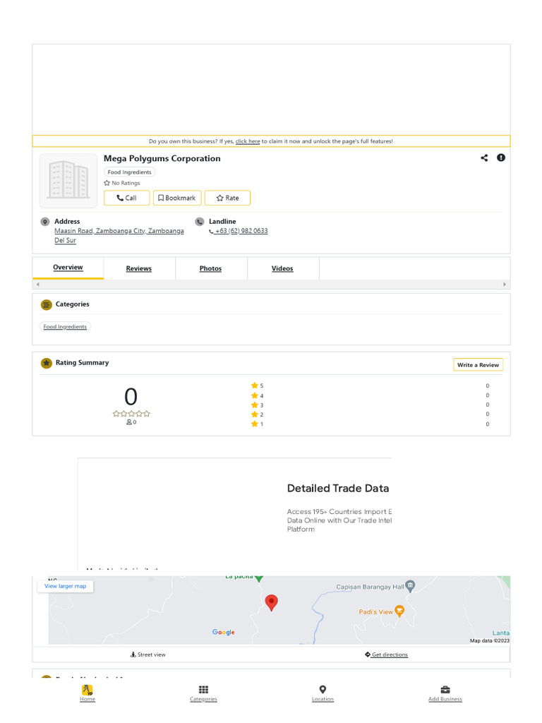Viewport: 542px width, 723px height.
Task: Open Location in bottom navigation
Action: click(x=323, y=693)
